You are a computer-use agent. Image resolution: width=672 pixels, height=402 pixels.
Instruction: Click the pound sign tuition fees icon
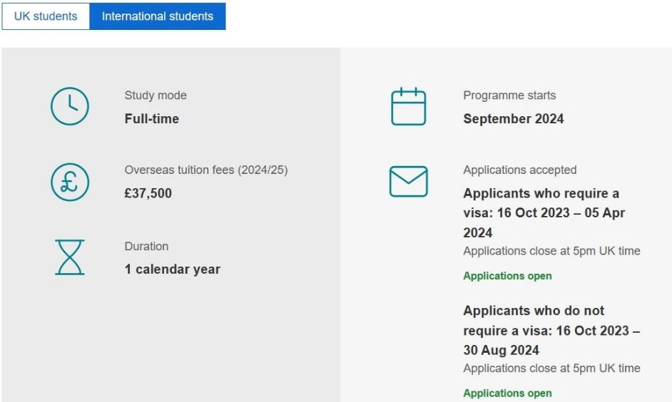[70, 182]
